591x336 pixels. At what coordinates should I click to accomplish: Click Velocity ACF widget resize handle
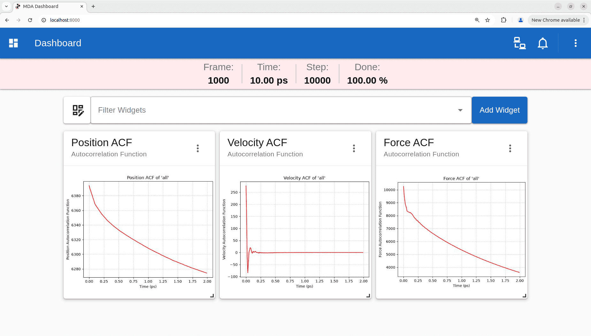coord(368,296)
